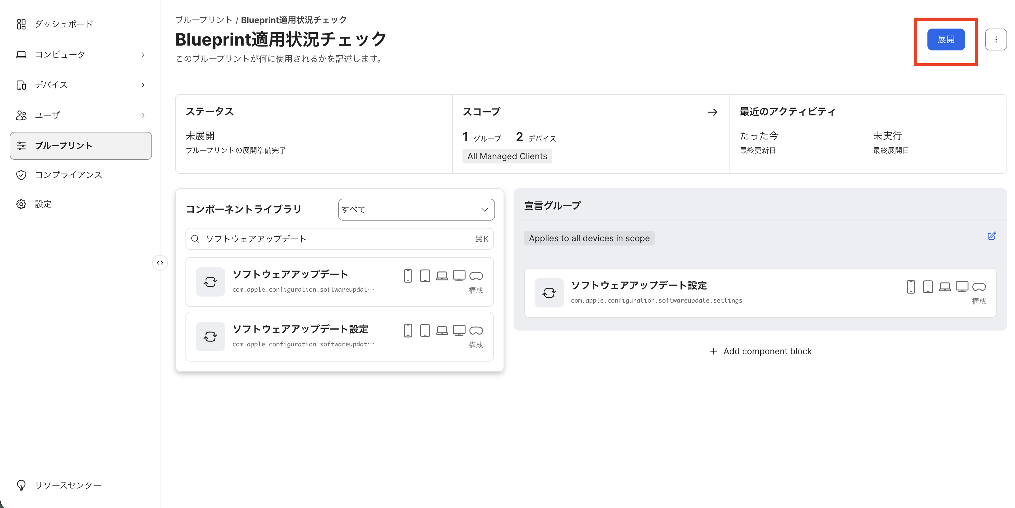Click the ユーザ people icon
This screenshot has height=508, width=1015.
21,115
